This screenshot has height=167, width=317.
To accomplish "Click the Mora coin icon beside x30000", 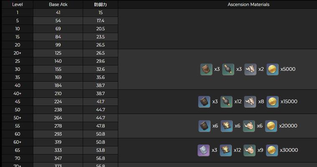I will [272, 150].
